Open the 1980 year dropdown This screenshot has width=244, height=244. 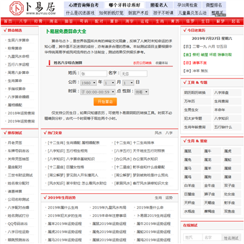click(89, 83)
